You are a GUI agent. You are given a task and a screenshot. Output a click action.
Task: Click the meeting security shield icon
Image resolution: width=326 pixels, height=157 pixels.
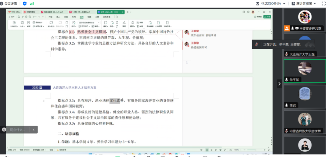click(x=25, y=3)
